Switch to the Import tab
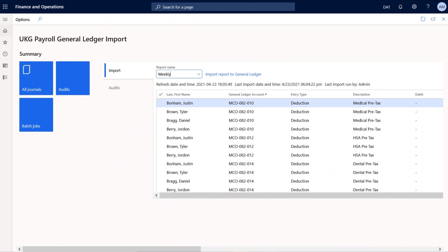Image resolution: width=448 pixels, height=252 pixels. pyautogui.click(x=129, y=70)
